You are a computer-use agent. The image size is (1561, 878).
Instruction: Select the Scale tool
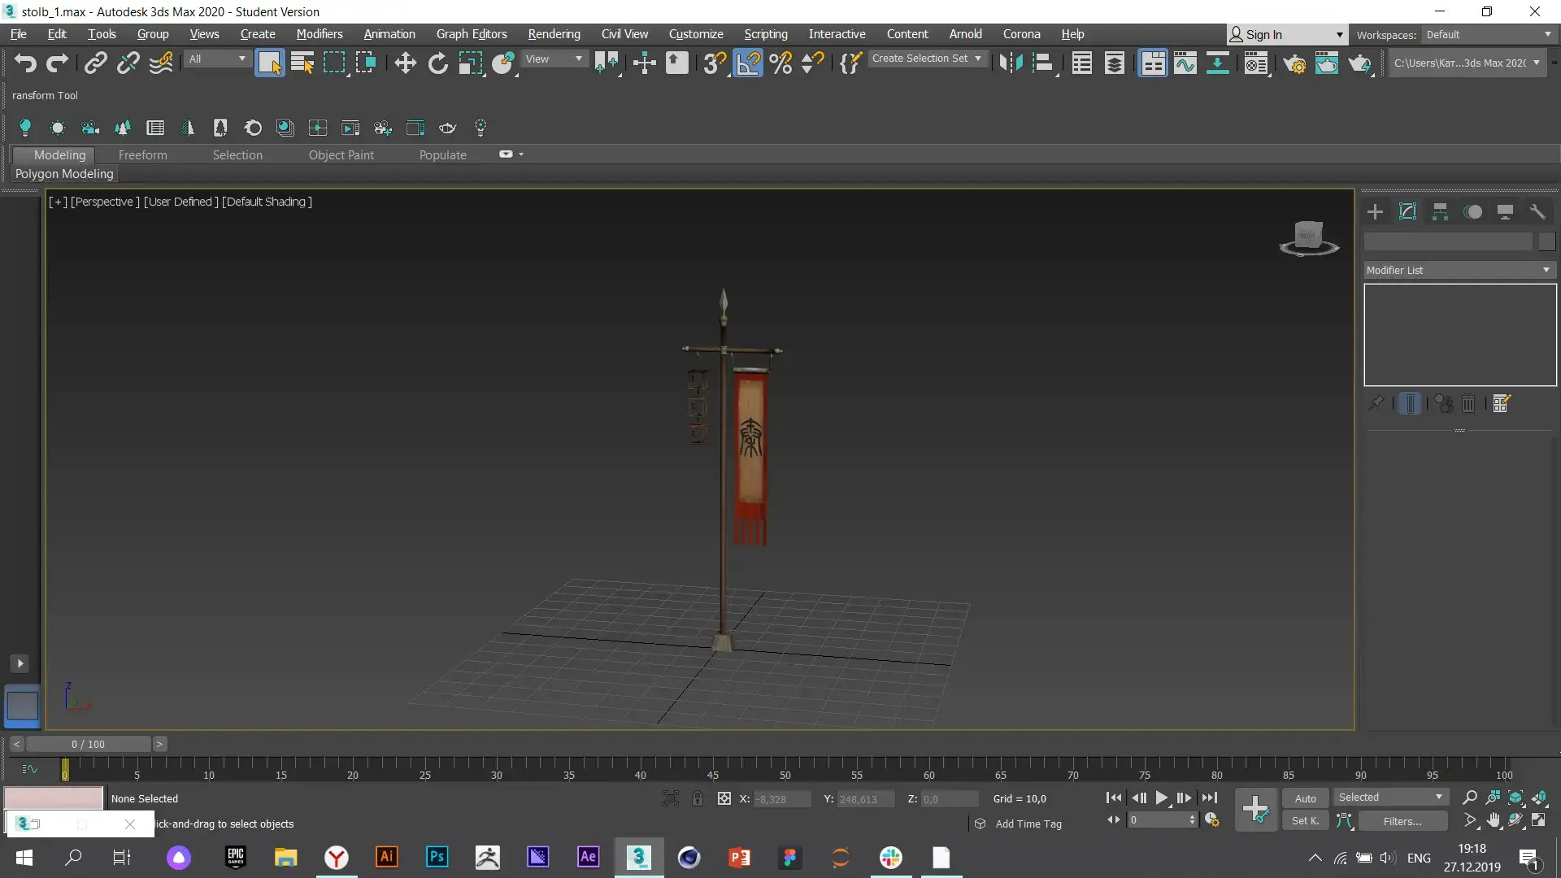point(470,63)
